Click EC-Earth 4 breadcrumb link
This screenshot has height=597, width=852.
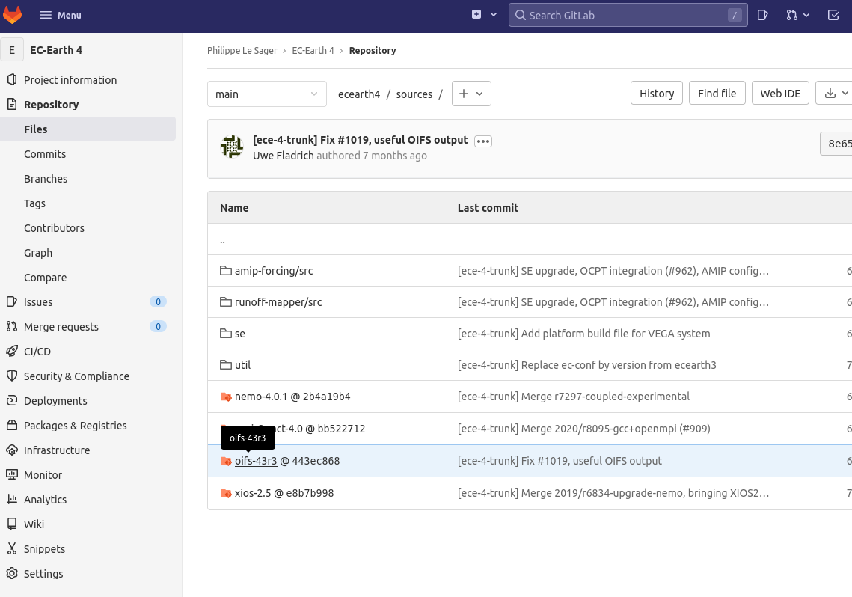tap(313, 51)
